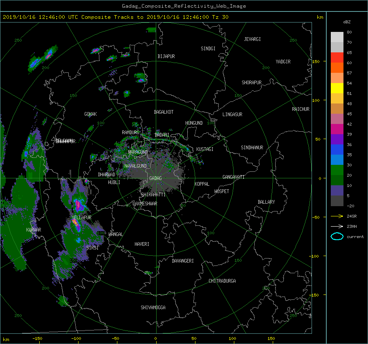Select the red 65 dBZ color swatch
The height and width of the screenshot is (344, 368).
337,58
